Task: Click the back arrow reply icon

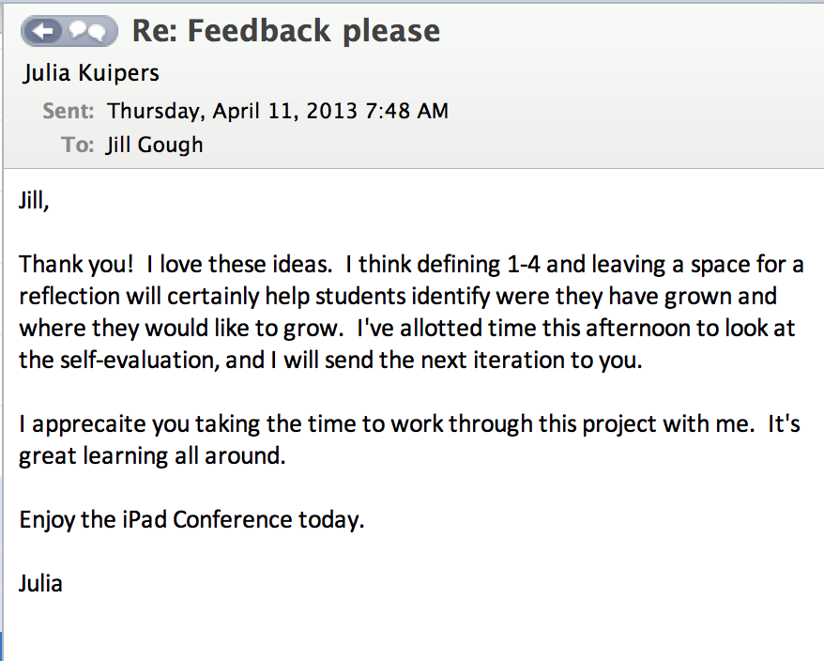Action: point(46,32)
